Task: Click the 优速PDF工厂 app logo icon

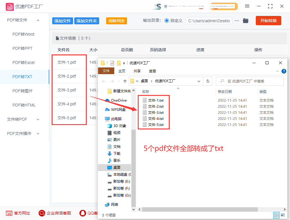Action: 10,7
